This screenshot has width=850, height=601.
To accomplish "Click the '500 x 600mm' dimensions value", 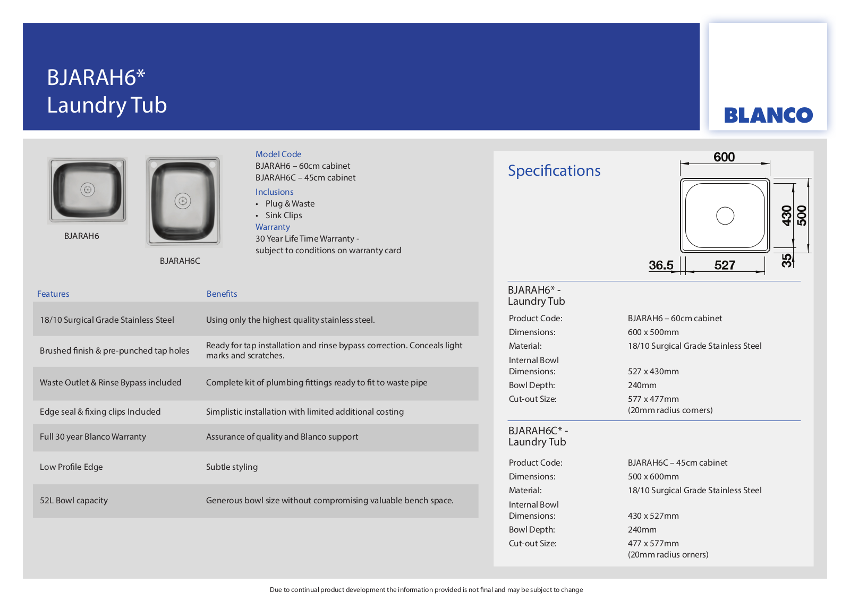I will tap(653, 476).
